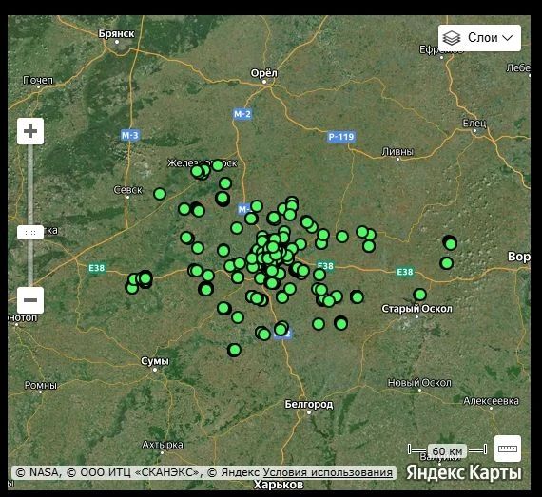
Task: Click the Новый Оскол town label
Action: pyautogui.click(x=419, y=382)
